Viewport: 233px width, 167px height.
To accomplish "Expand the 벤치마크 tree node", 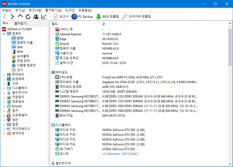I will [4, 134].
